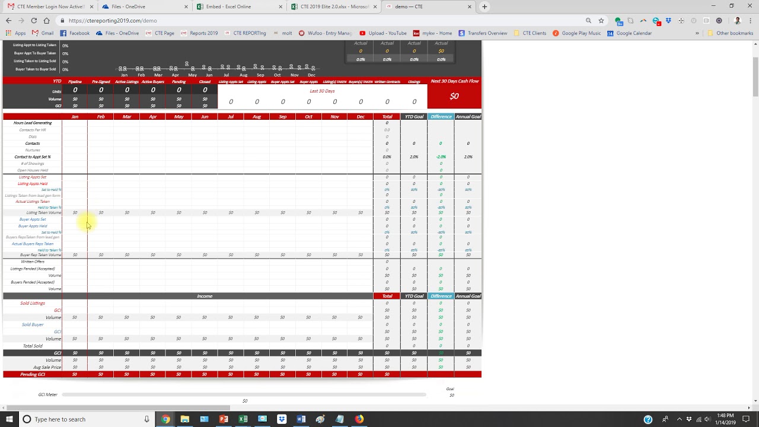Open the CTE Clients bookmark folder
The height and width of the screenshot is (427, 759).
coord(530,33)
